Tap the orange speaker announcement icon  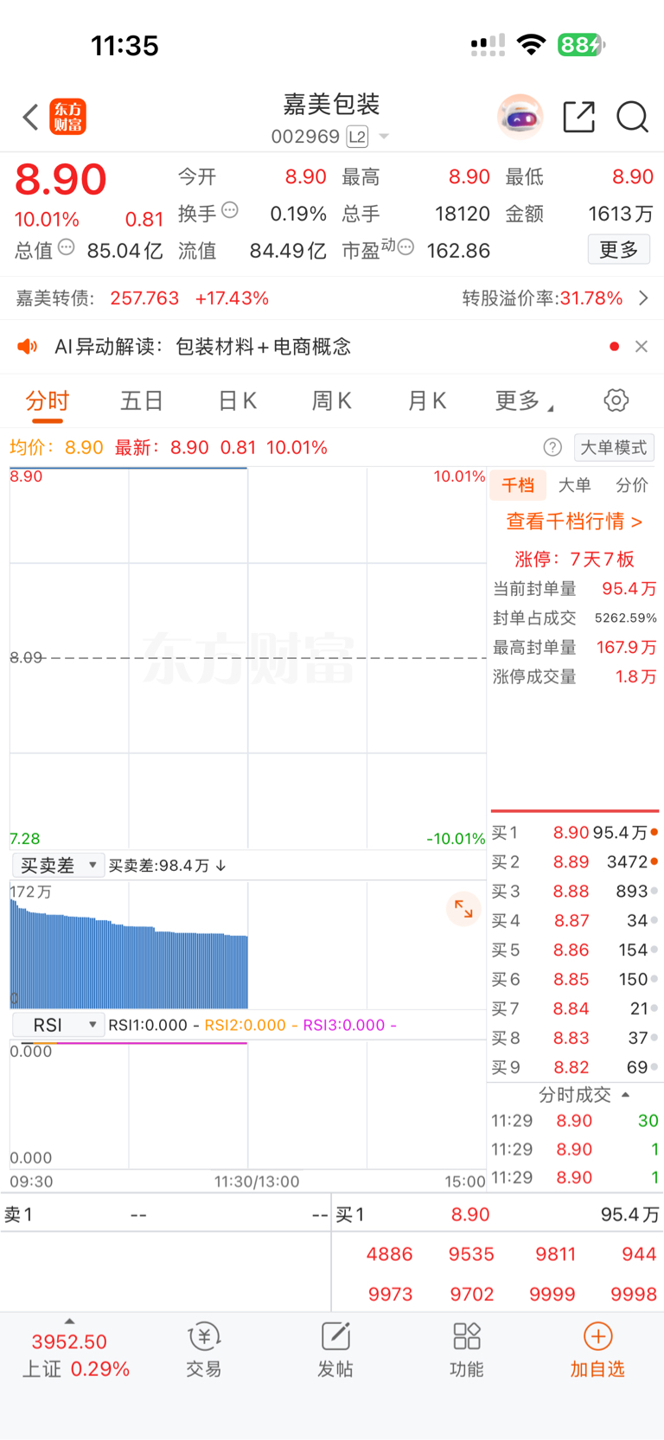[x=28, y=347]
